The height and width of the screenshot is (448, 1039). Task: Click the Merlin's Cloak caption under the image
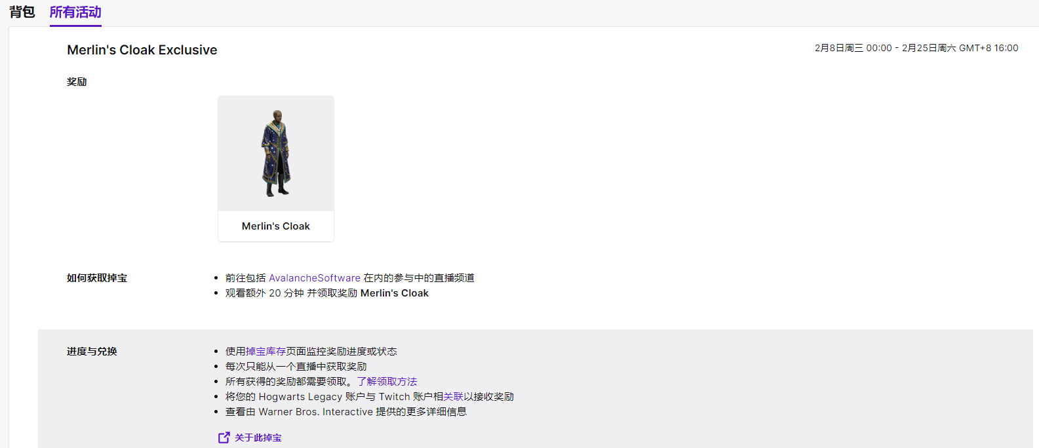click(276, 226)
